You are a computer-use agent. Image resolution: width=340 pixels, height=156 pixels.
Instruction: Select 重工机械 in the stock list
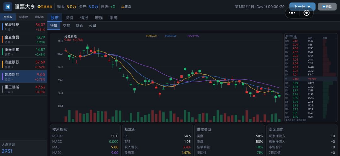[23, 89]
